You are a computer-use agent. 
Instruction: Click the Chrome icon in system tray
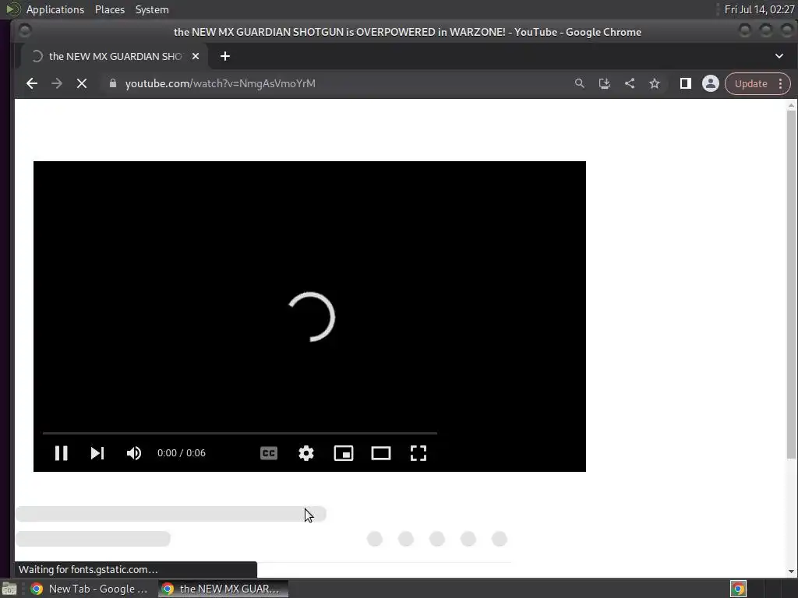coord(738,589)
